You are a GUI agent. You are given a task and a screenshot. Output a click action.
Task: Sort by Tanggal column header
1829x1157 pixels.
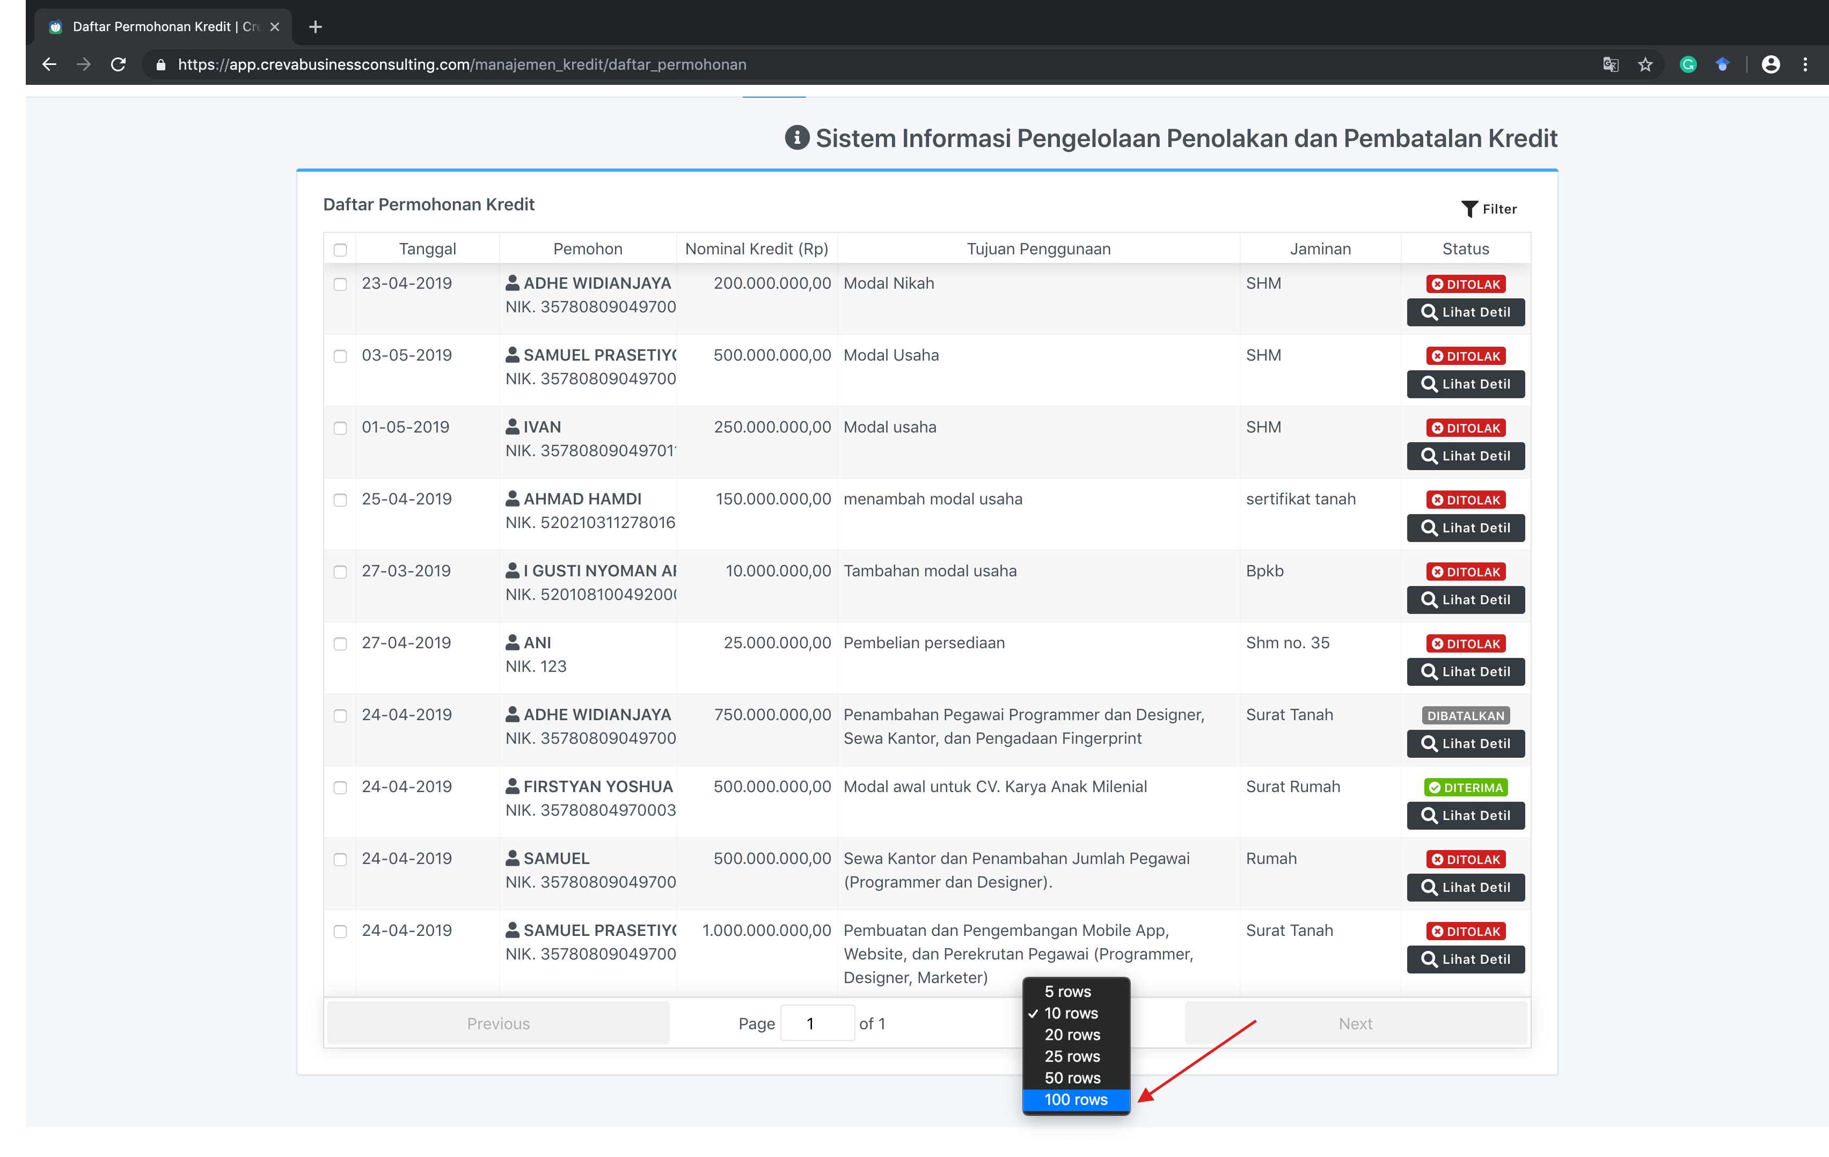[x=428, y=249]
